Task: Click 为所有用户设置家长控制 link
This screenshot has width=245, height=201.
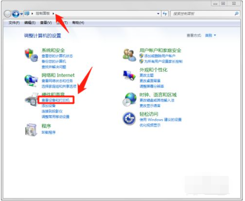Action: (163, 61)
